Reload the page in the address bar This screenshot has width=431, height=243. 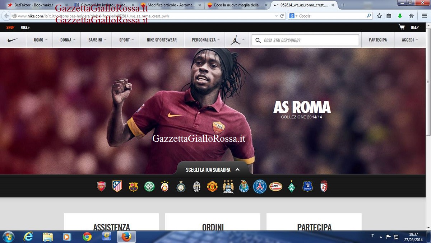click(282, 16)
